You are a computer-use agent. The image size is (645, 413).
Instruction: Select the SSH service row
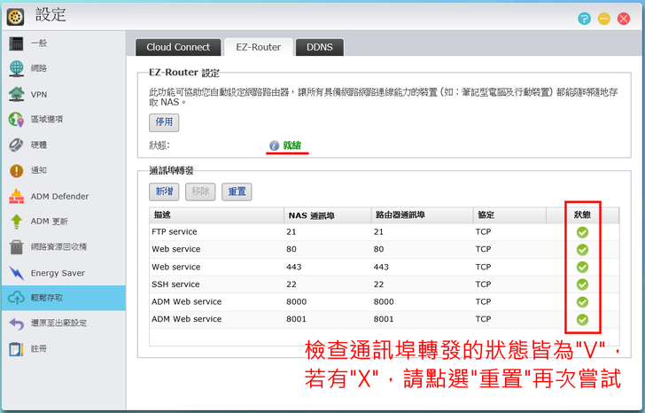(x=354, y=284)
